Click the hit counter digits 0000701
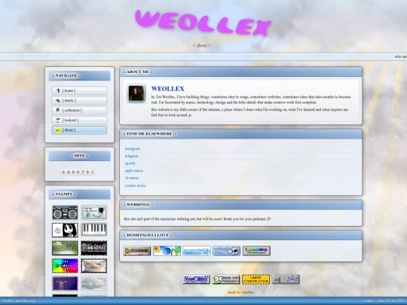 [78, 172]
